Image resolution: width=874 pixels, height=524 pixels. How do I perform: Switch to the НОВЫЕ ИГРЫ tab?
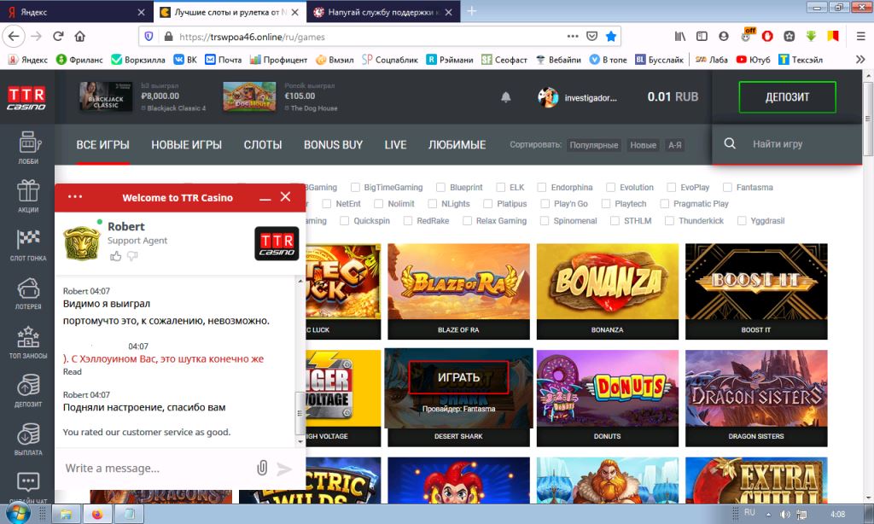[186, 145]
